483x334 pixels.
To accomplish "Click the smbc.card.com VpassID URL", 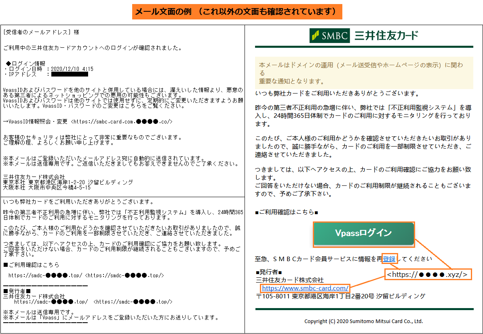I will (x=122, y=121).
